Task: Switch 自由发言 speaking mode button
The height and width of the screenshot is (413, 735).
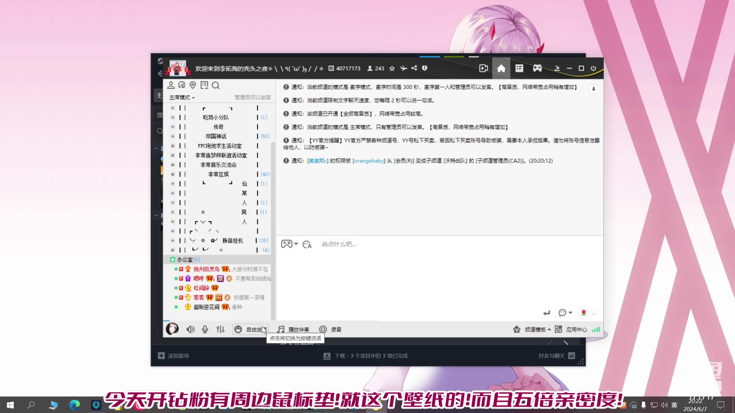Action: pyautogui.click(x=250, y=329)
